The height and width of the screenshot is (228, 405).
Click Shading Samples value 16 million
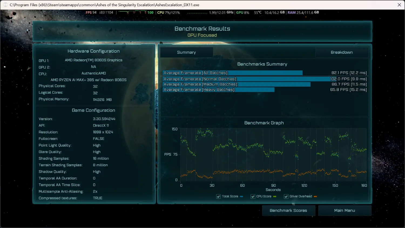pyautogui.click(x=101, y=159)
